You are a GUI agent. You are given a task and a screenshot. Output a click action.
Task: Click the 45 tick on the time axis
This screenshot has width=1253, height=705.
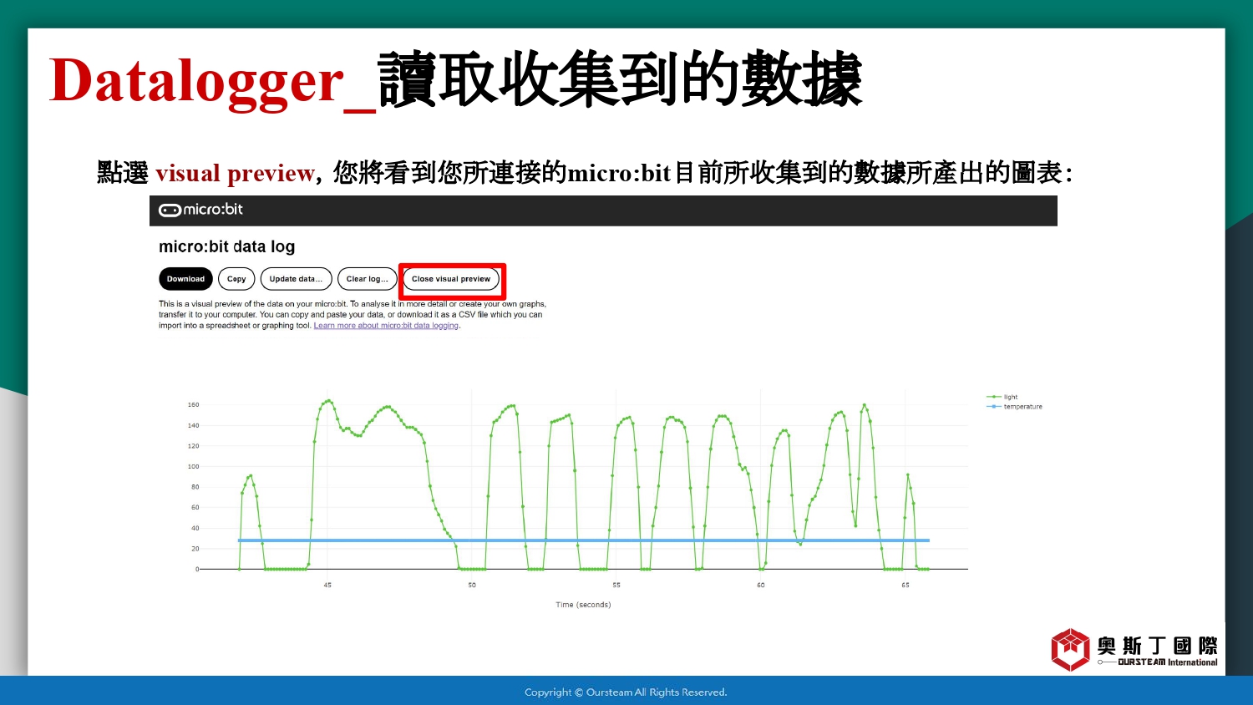coord(327,585)
